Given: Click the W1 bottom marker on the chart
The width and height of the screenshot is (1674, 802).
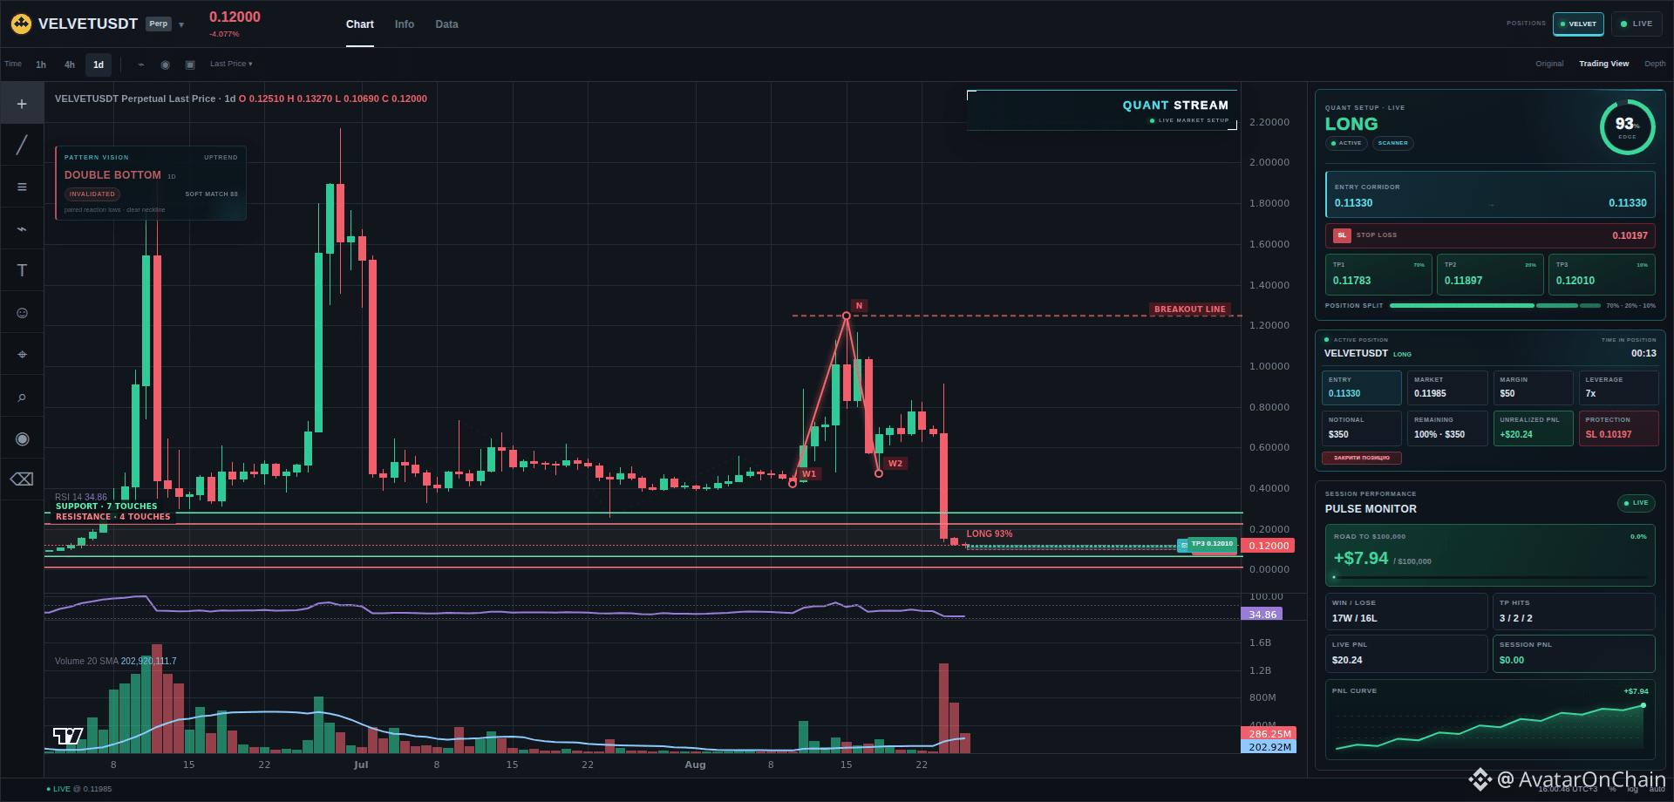Looking at the screenshot, I should pyautogui.click(x=809, y=474).
